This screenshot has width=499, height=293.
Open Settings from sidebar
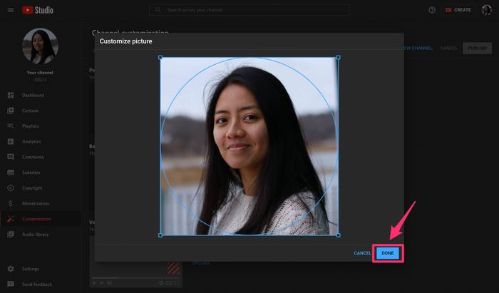pos(31,269)
